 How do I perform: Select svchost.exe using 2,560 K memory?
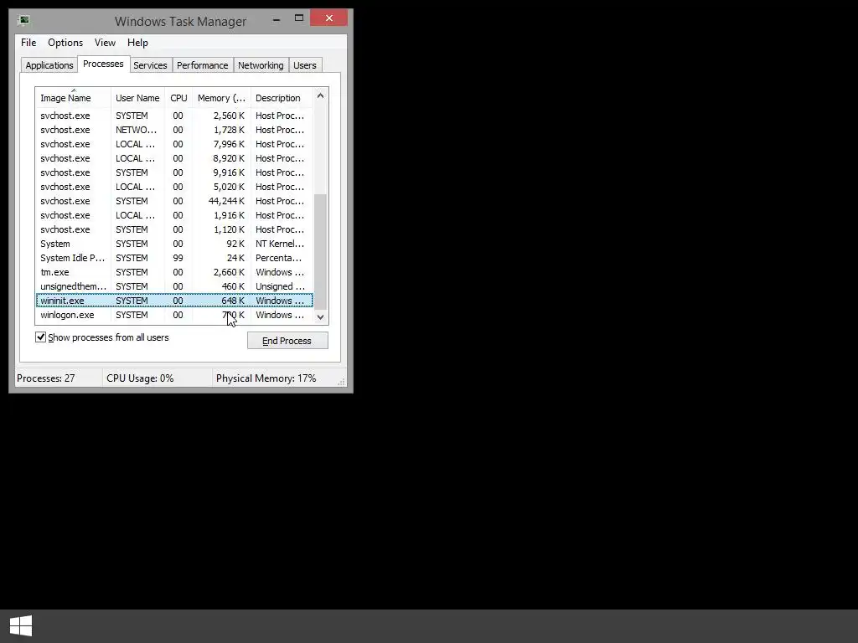[x=174, y=116]
